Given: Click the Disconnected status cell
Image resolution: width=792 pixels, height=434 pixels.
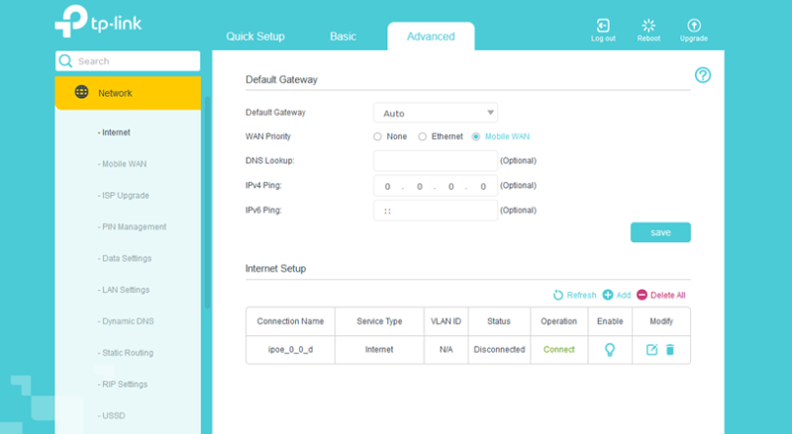Looking at the screenshot, I should pyautogui.click(x=499, y=349).
